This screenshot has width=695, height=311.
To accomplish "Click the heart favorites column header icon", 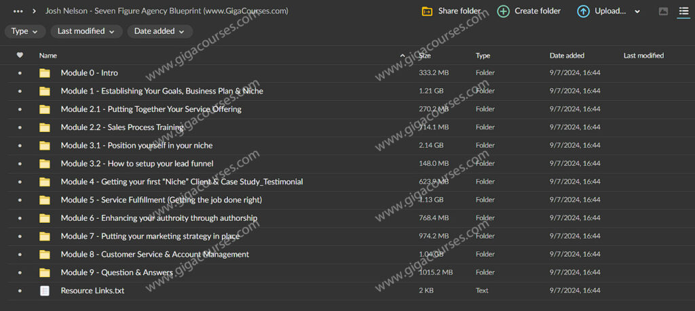I will 20,56.
